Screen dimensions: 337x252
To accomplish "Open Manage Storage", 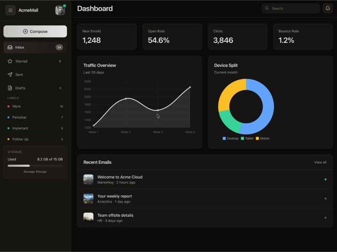I will [35, 171].
